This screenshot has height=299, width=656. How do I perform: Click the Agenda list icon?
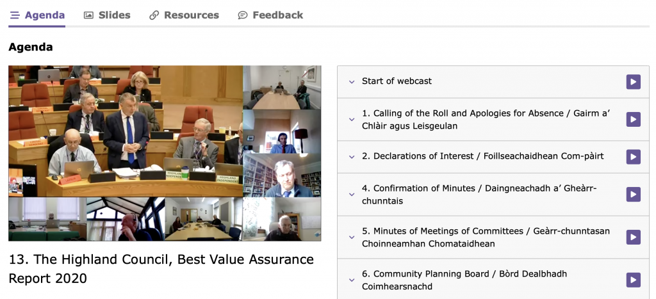15,15
